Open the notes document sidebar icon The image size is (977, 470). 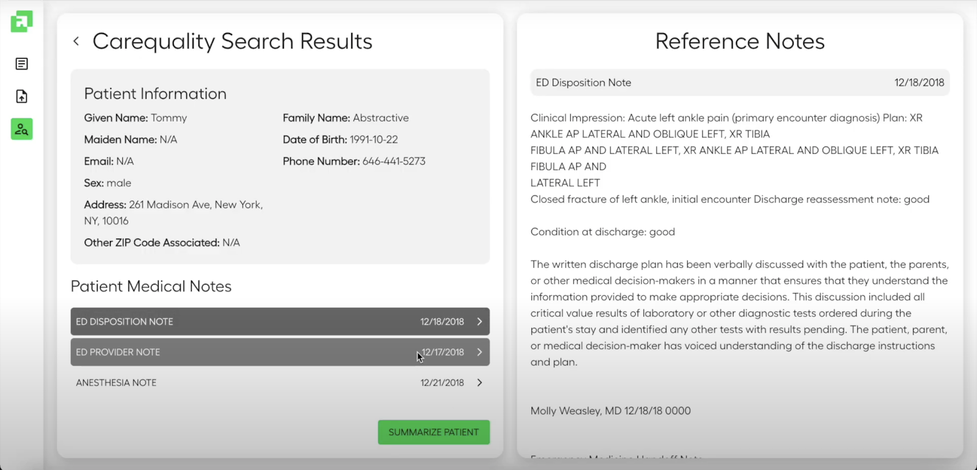[21, 64]
